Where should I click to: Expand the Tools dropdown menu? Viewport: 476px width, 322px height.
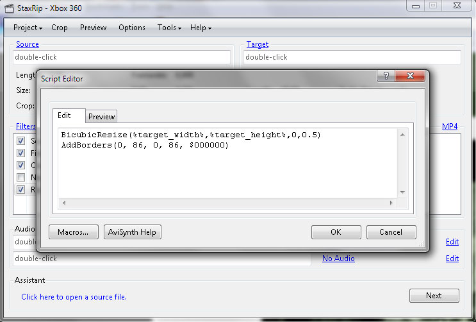point(169,28)
